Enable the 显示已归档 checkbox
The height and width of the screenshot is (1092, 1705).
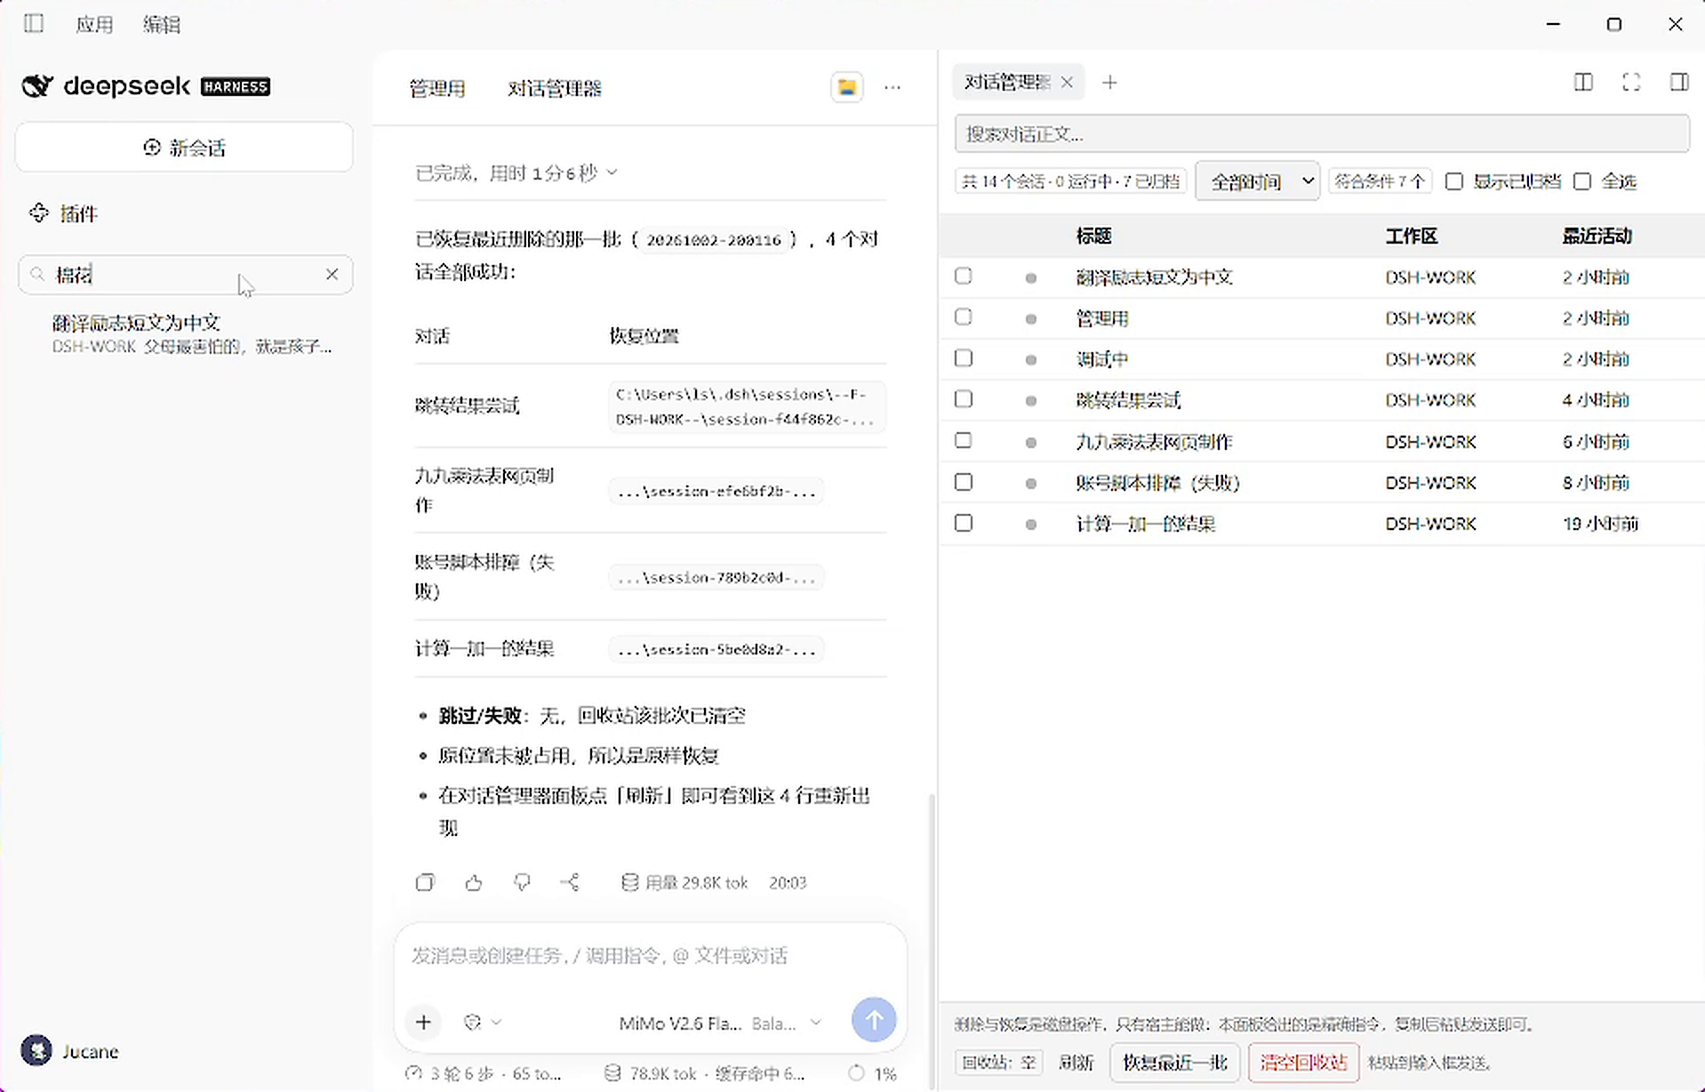pos(1454,181)
